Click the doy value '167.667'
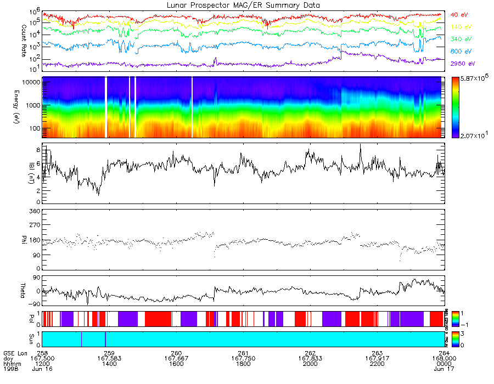This screenshot has height=384, width=494. tap(176, 359)
